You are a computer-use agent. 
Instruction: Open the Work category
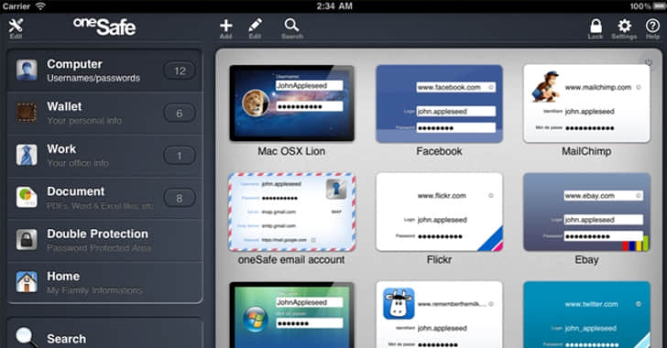click(x=104, y=156)
